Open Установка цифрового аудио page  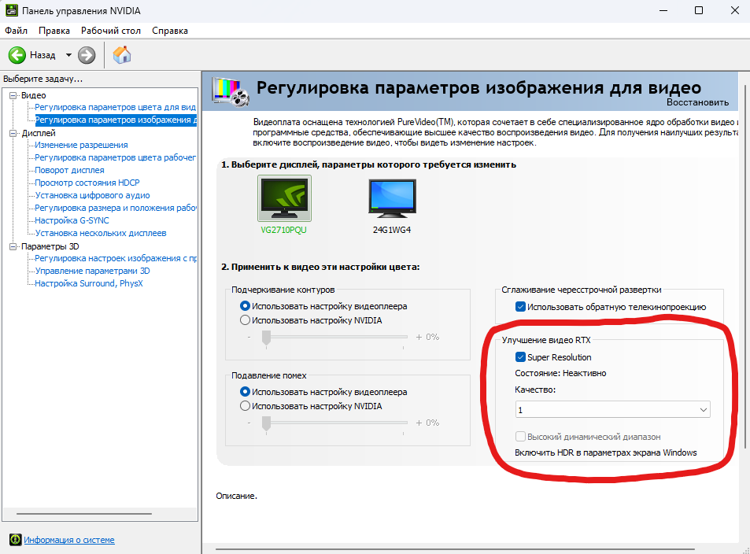click(92, 195)
